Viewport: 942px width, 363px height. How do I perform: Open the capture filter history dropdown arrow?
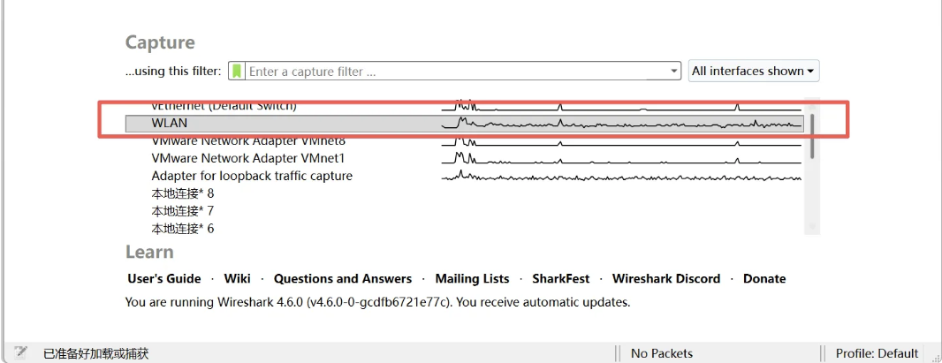(x=674, y=72)
